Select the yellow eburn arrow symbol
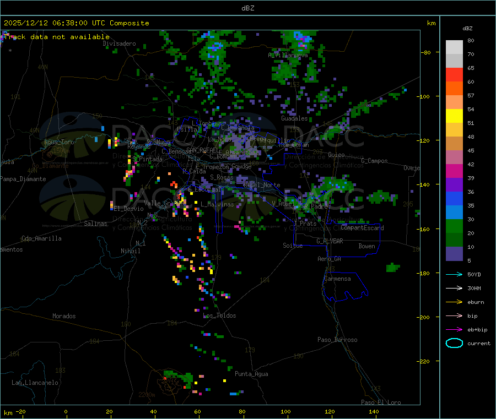The width and height of the screenshot is (496, 419). pyautogui.click(x=454, y=302)
